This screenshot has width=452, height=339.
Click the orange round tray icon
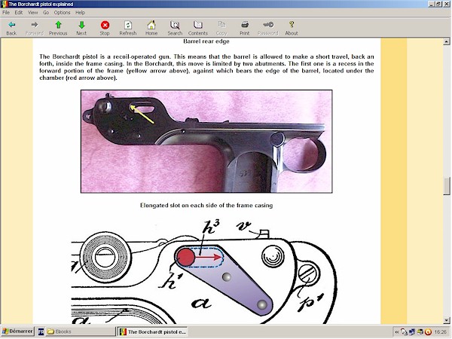tap(428, 332)
